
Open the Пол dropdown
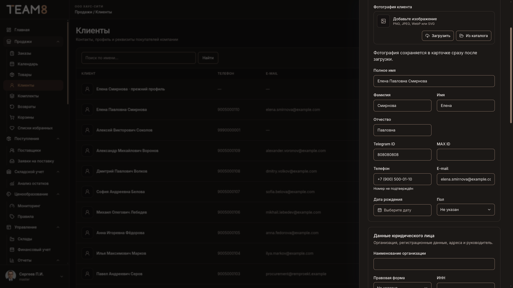click(x=466, y=210)
